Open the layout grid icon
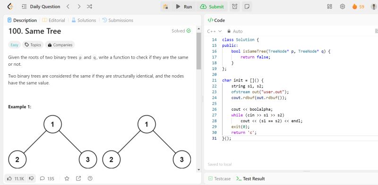378x185 pixels. click(329, 7)
